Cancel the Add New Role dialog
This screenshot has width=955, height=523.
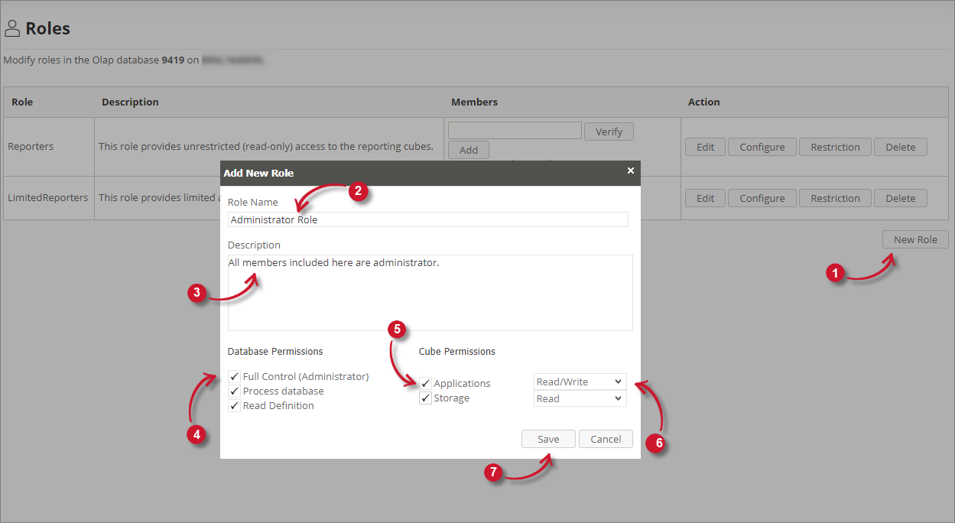pos(606,439)
